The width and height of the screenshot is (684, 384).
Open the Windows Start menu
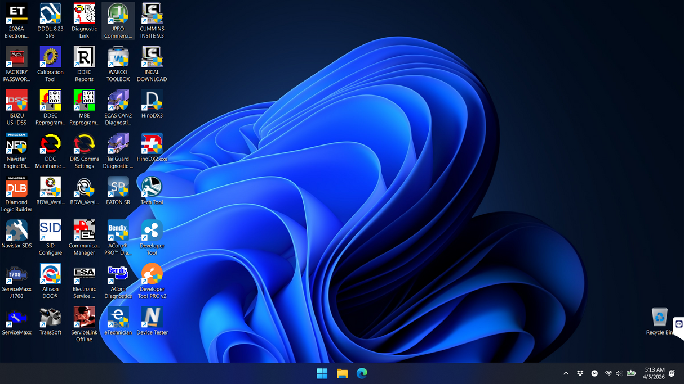point(322,373)
